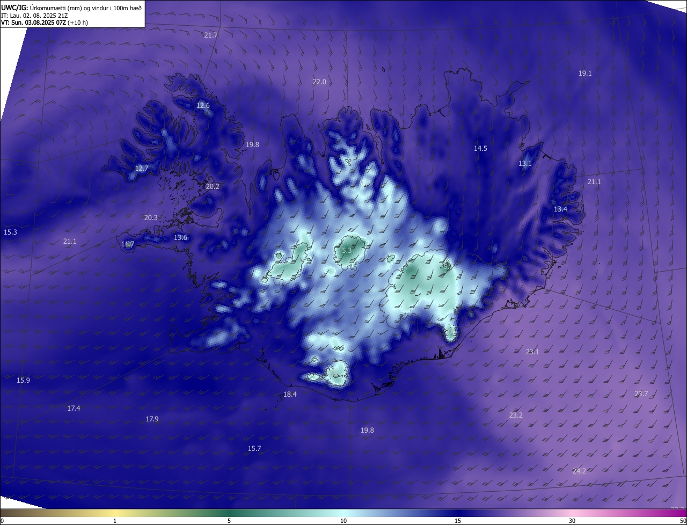The height and width of the screenshot is (525, 687).
Task: Click the 15.3 value at the west edge
Action: pos(10,232)
